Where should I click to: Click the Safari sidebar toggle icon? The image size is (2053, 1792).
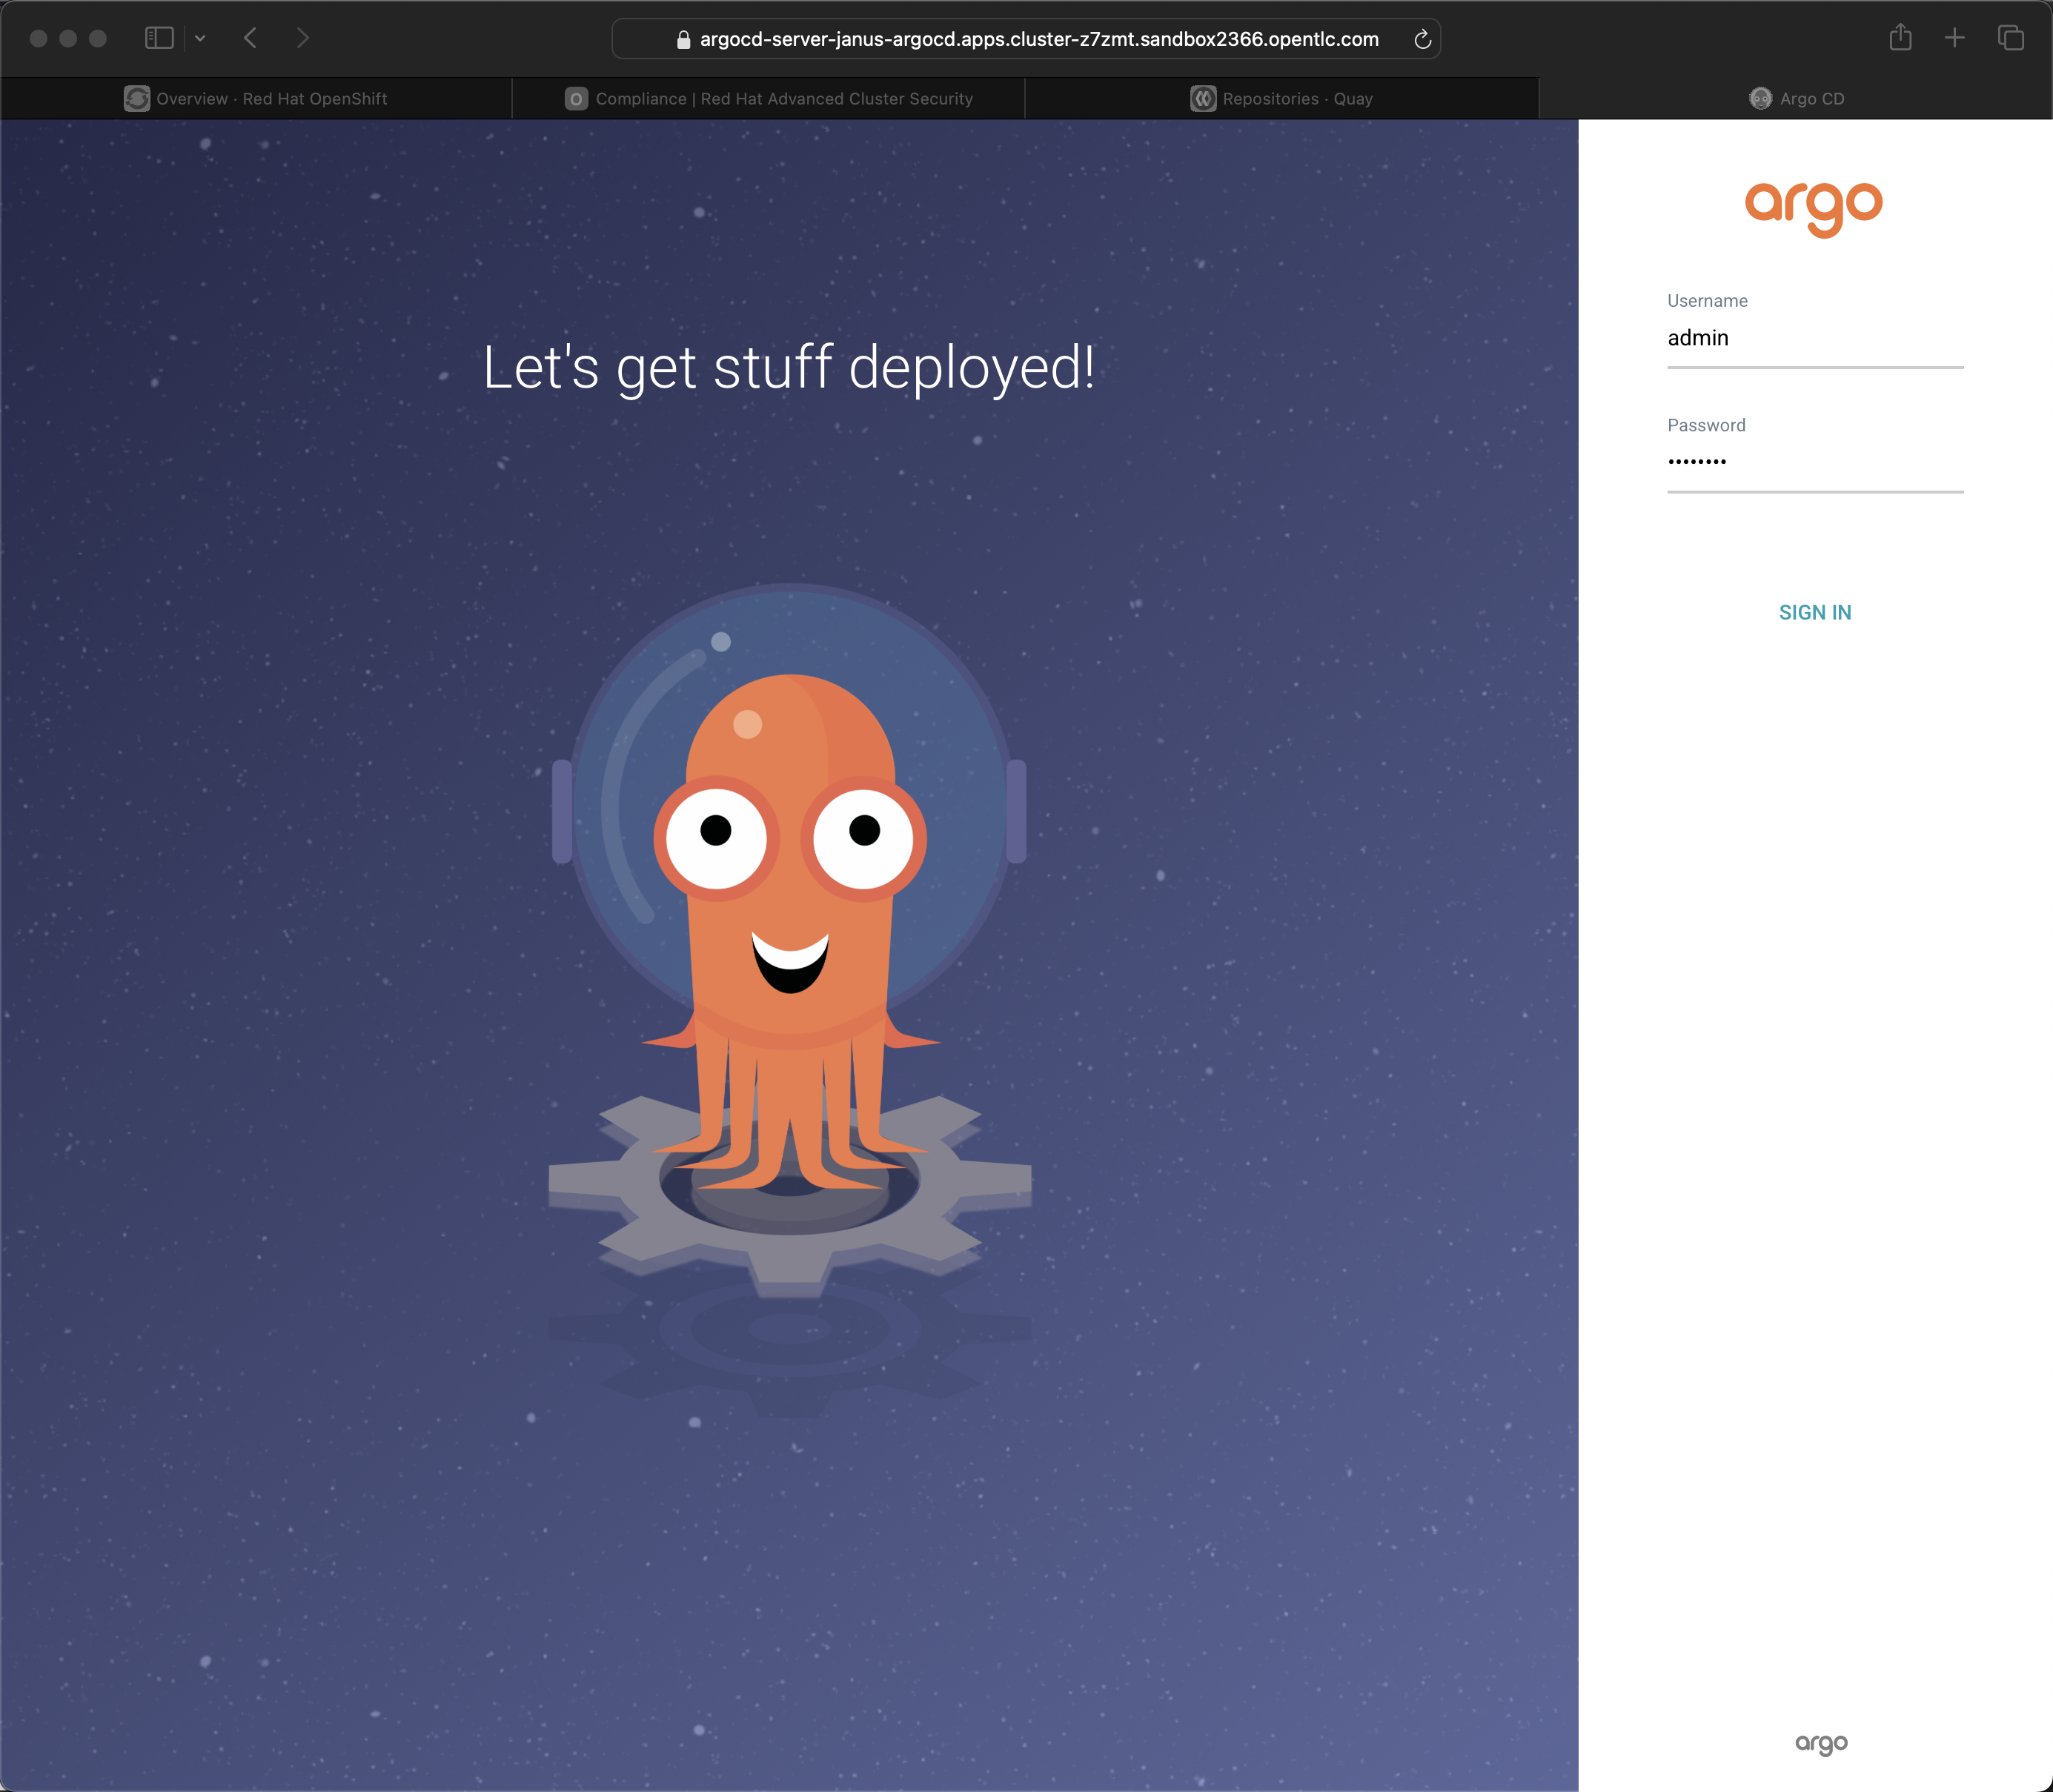coord(159,38)
